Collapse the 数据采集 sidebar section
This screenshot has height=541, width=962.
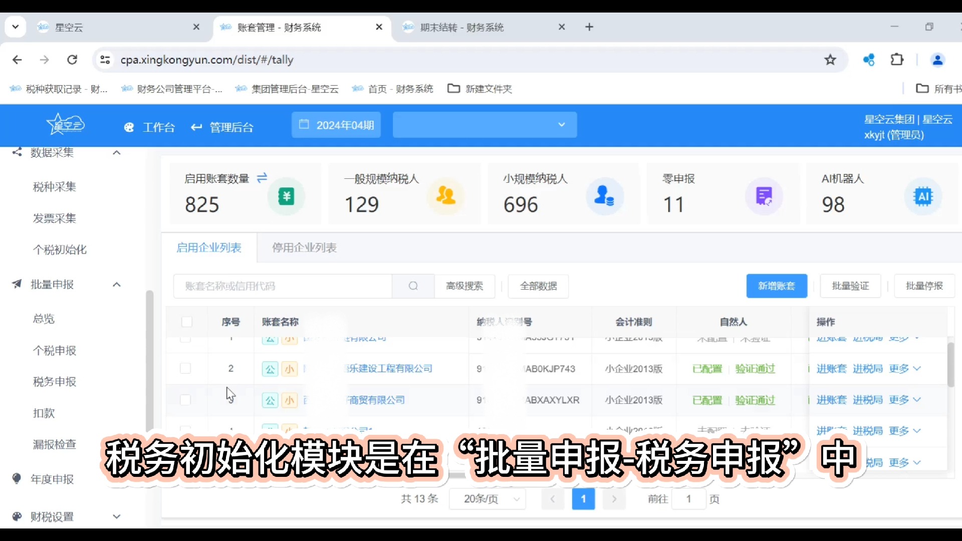point(117,152)
